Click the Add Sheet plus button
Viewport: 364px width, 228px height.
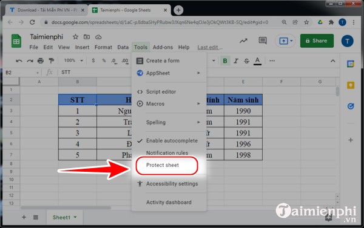pos(24,217)
